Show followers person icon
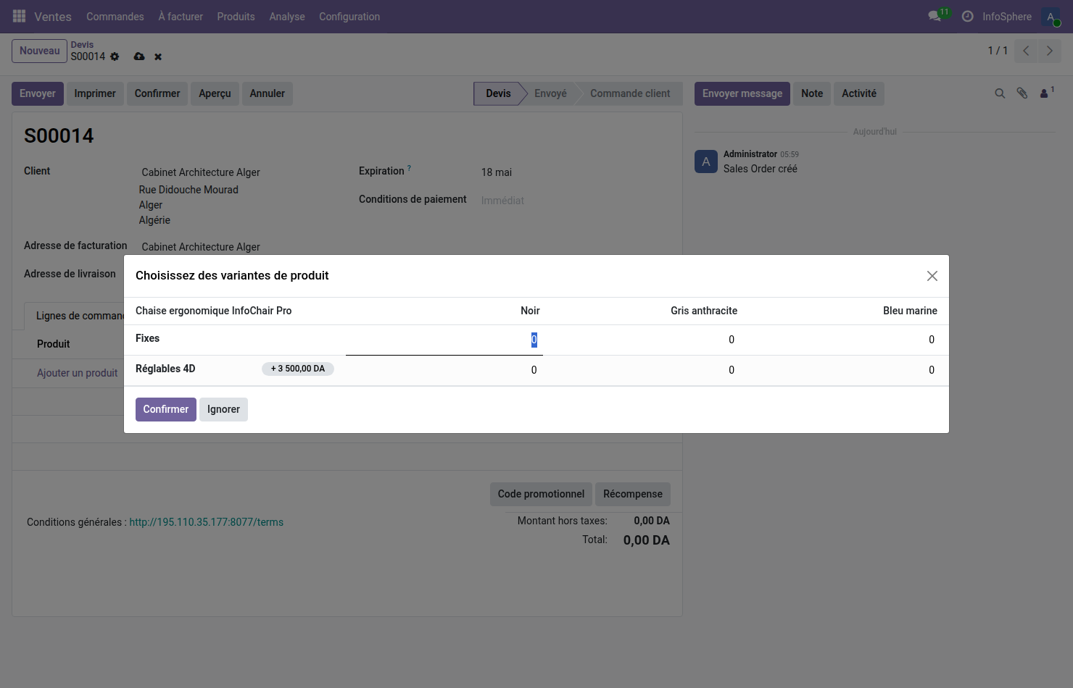Viewport: 1073px width, 688px height. click(x=1045, y=93)
